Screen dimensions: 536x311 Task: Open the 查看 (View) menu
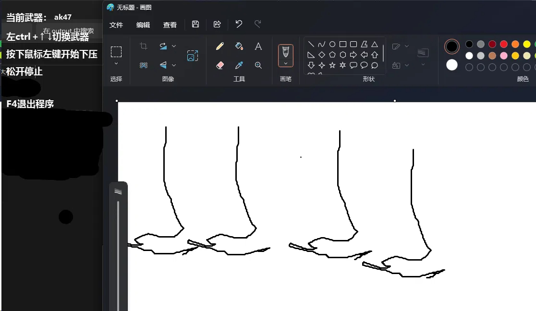[x=170, y=24]
